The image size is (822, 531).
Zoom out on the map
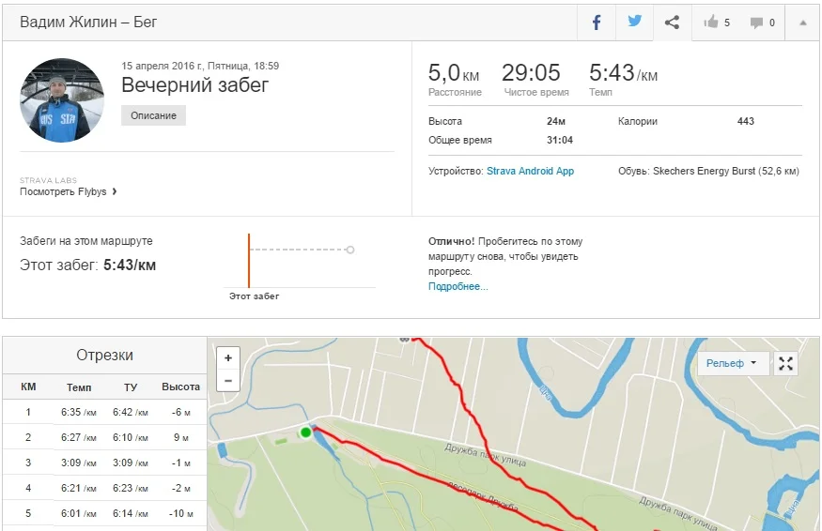[x=227, y=380]
